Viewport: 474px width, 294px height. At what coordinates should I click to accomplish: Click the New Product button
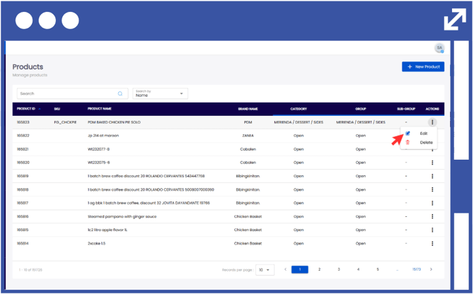[423, 66]
